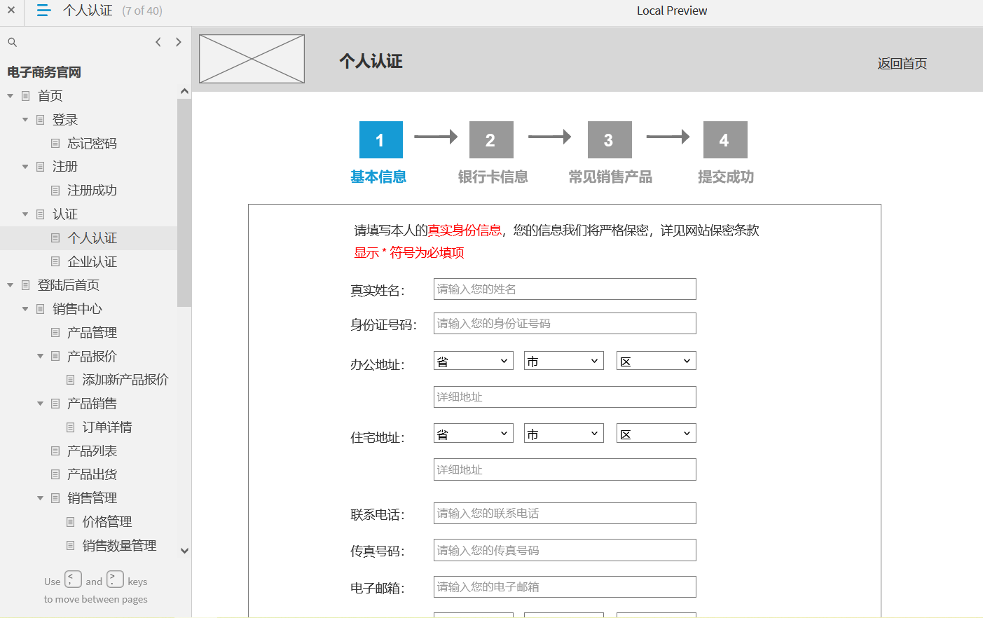
Task: Click the red 真实身份信息 text
Action: click(465, 231)
